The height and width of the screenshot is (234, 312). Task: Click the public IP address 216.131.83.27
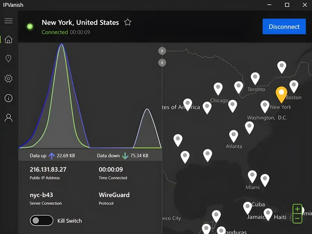[x=48, y=169]
